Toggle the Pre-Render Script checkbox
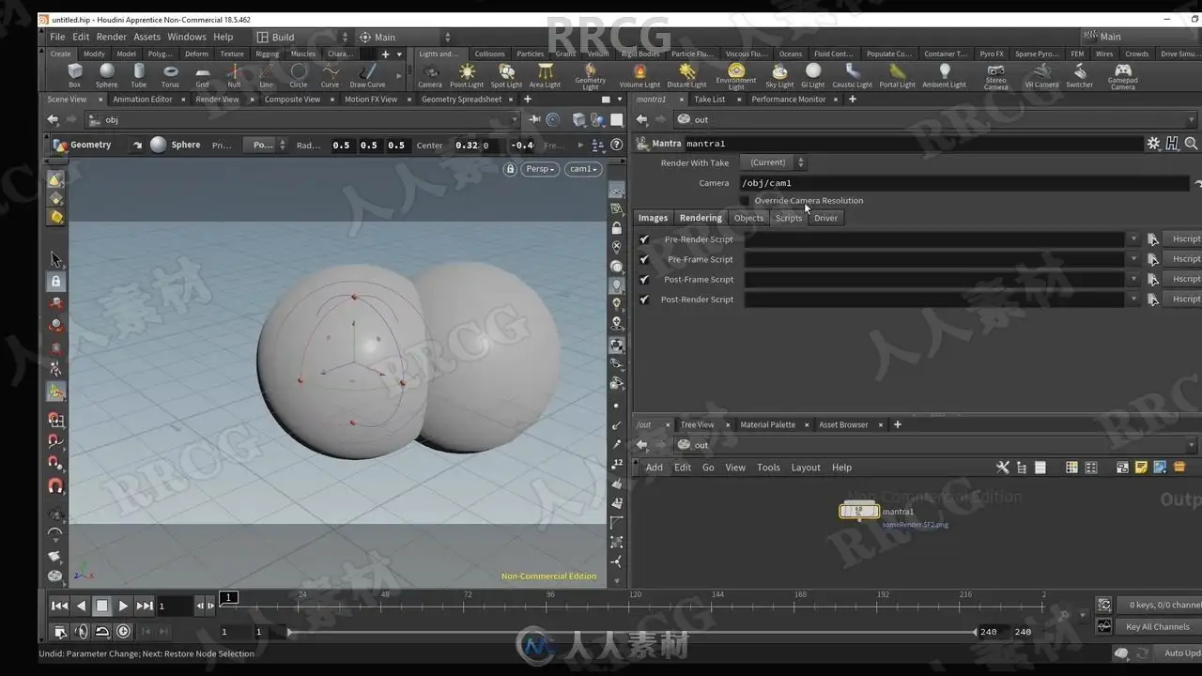Image resolution: width=1202 pixels, height=676 pixels. (644, 239)
